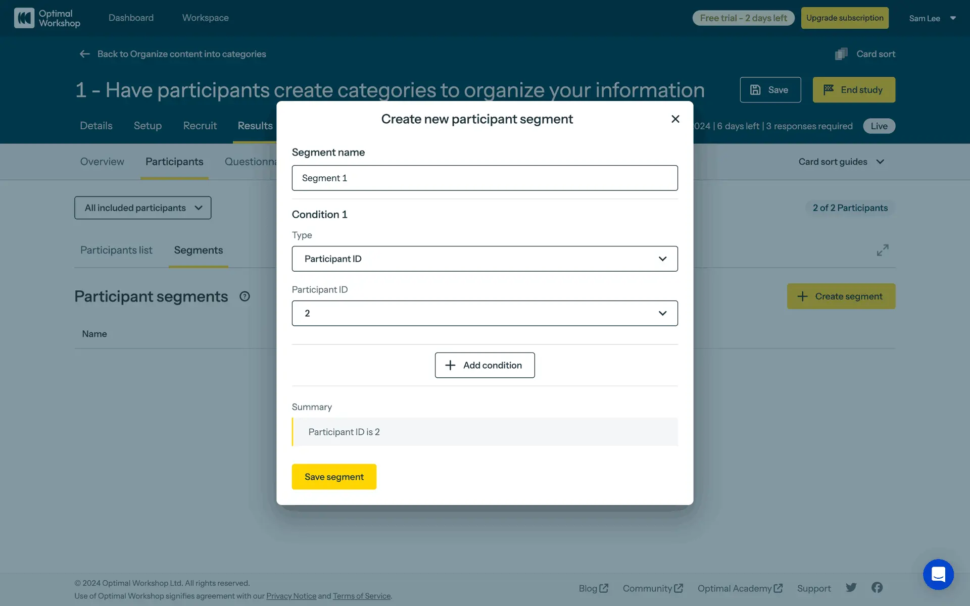
Task: Close the Create new participant segment dialog
Action: click(675, 119)
